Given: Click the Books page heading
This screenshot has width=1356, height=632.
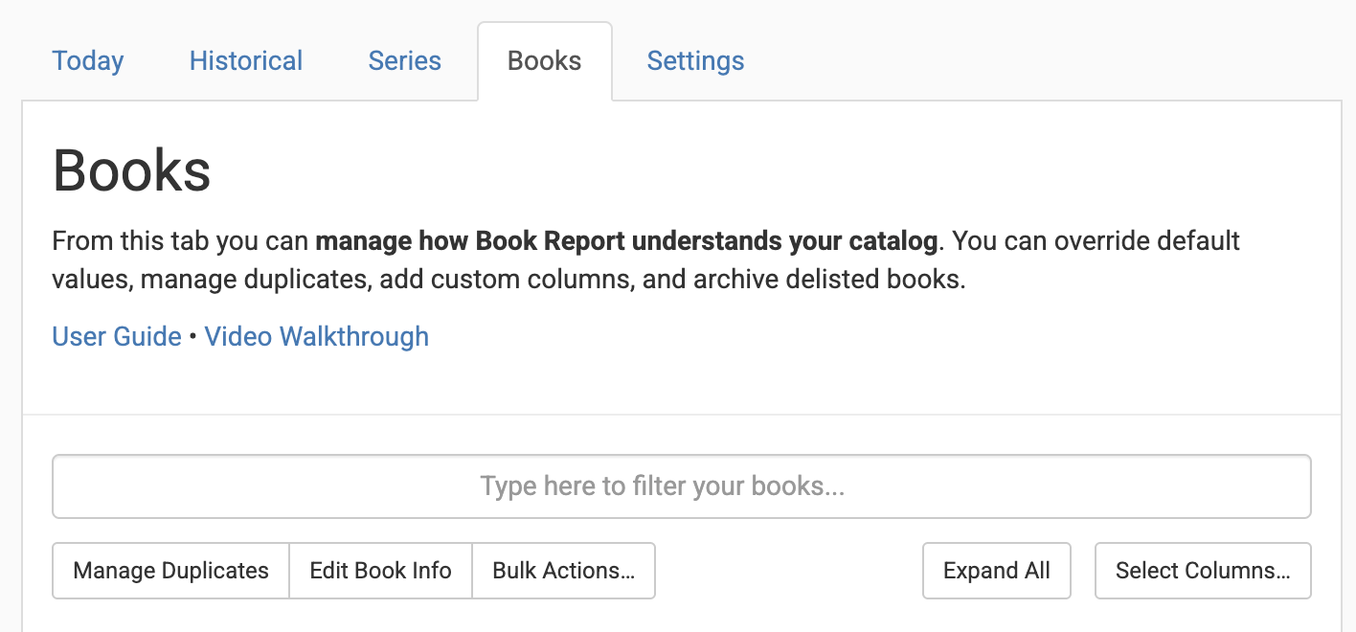Looking at the screenshot, I should (x=132, y=170).
